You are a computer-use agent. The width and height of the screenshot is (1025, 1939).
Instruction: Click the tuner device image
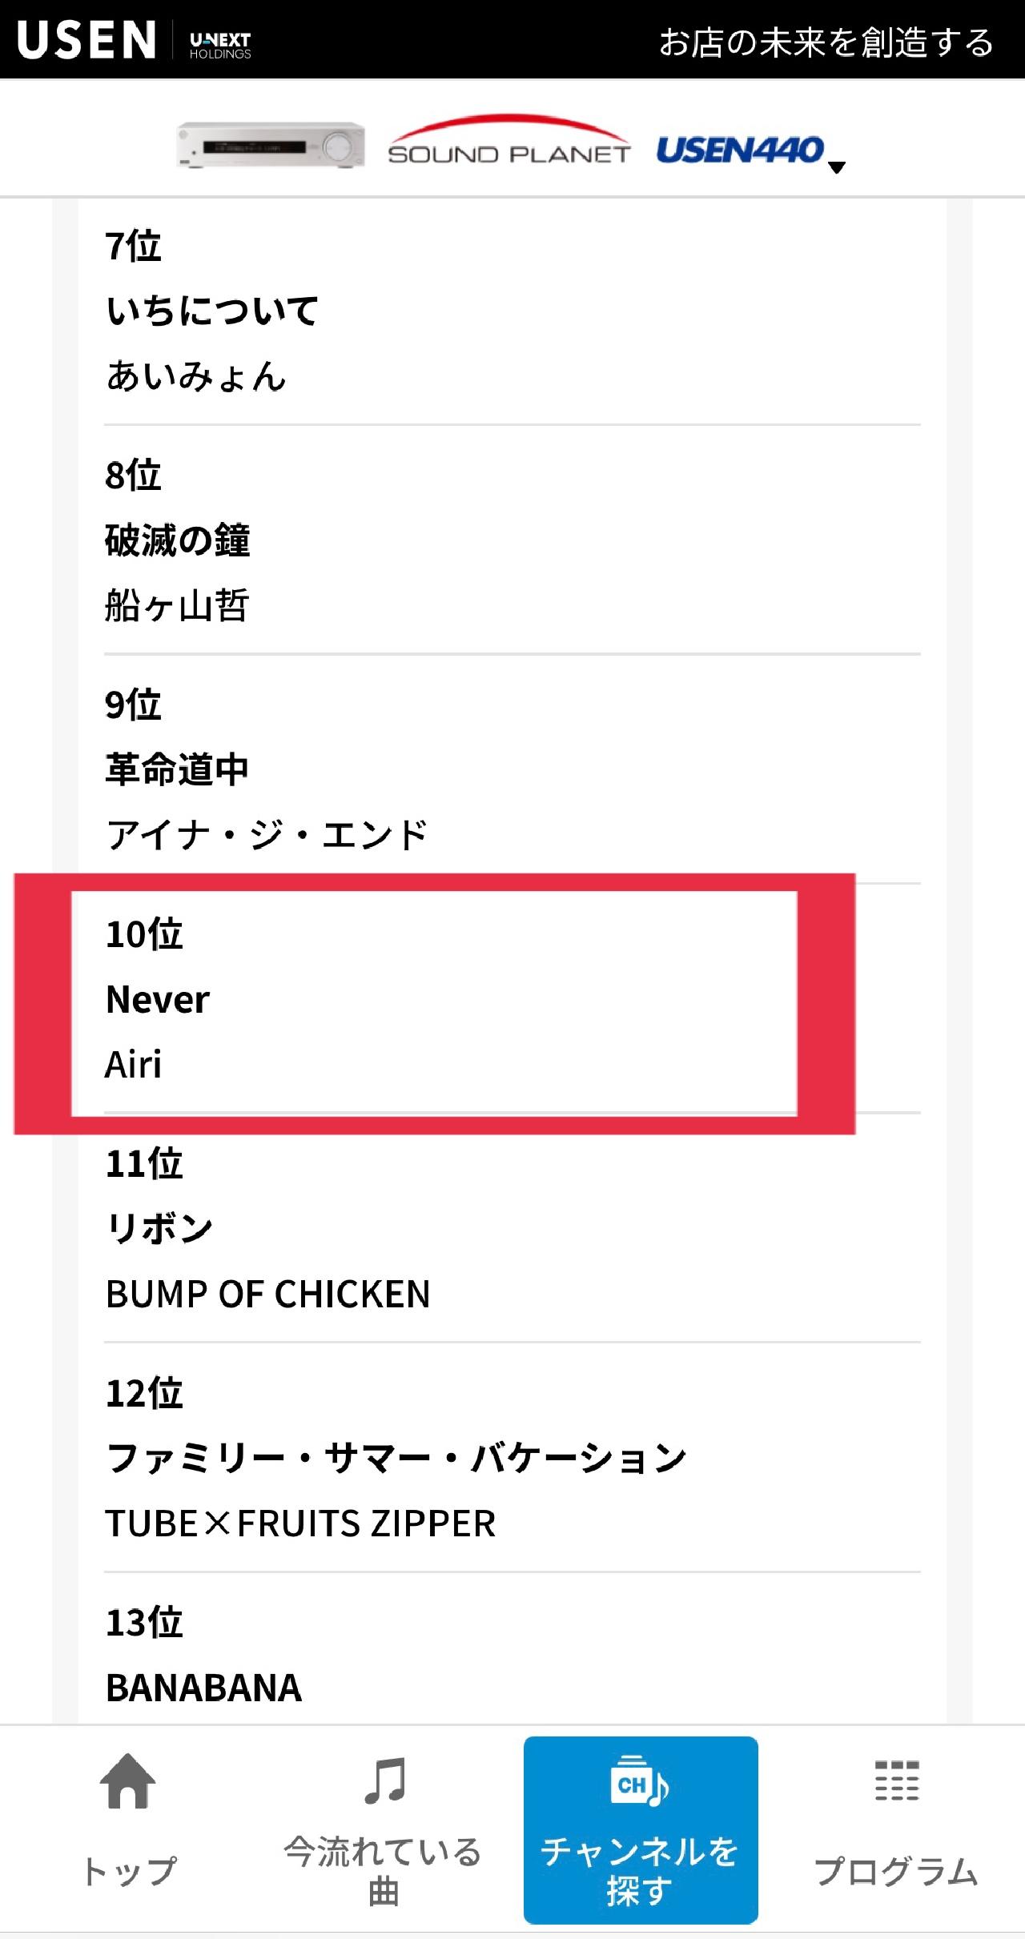271,145
